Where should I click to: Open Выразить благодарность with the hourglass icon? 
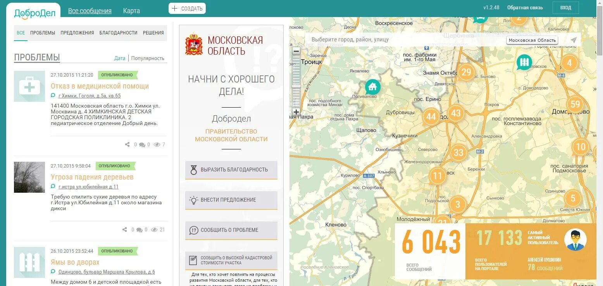231,170
